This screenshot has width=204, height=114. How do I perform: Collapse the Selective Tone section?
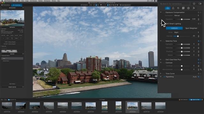pyautogui.click(x=161, y=41)
